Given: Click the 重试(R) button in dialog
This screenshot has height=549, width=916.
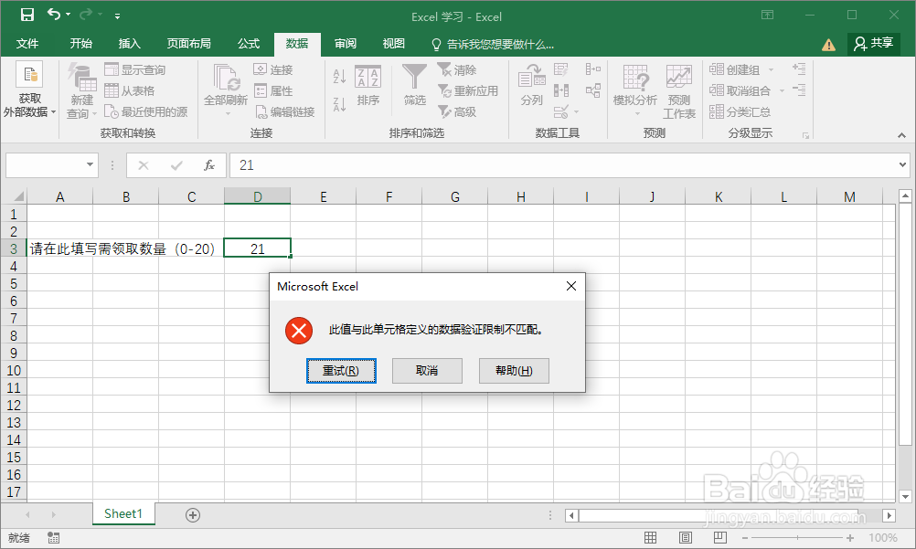Looking at the screenshot, I should tap(341, 371).
